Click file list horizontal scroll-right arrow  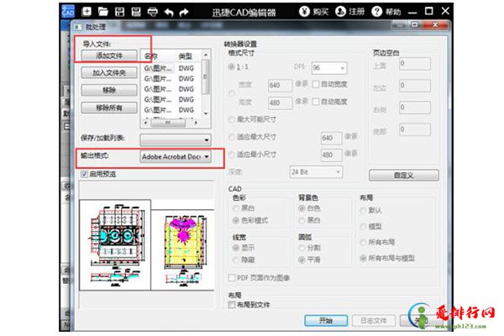point(196,123)
